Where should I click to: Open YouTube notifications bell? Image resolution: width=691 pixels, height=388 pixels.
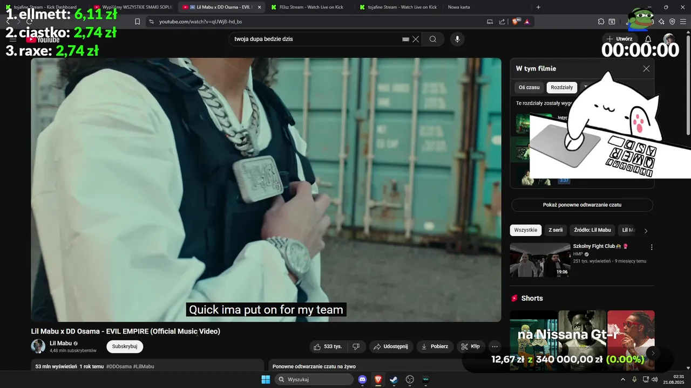tap(648, 39)
